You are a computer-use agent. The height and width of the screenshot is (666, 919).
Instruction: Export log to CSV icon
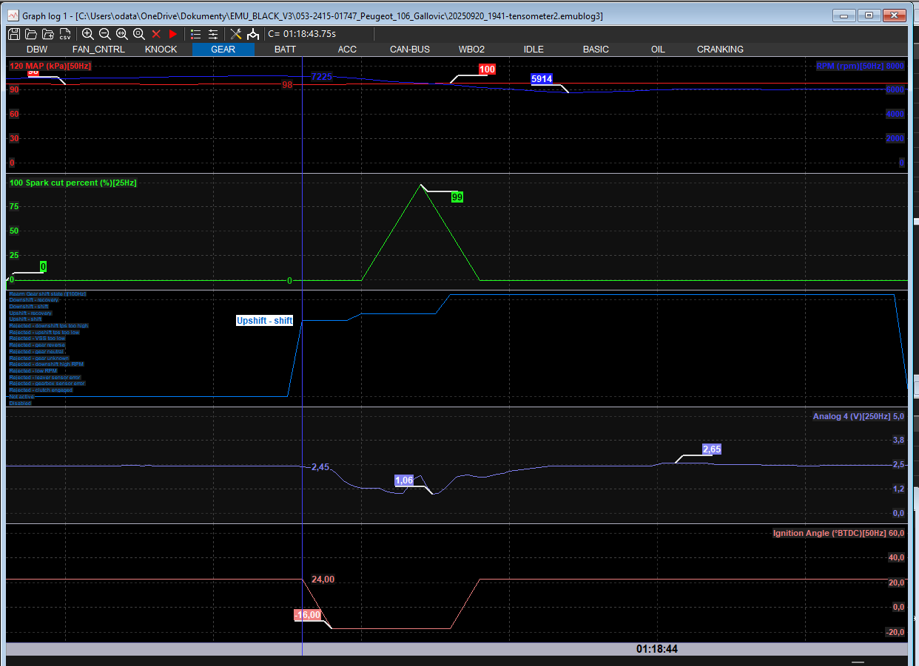click(65, 34)
